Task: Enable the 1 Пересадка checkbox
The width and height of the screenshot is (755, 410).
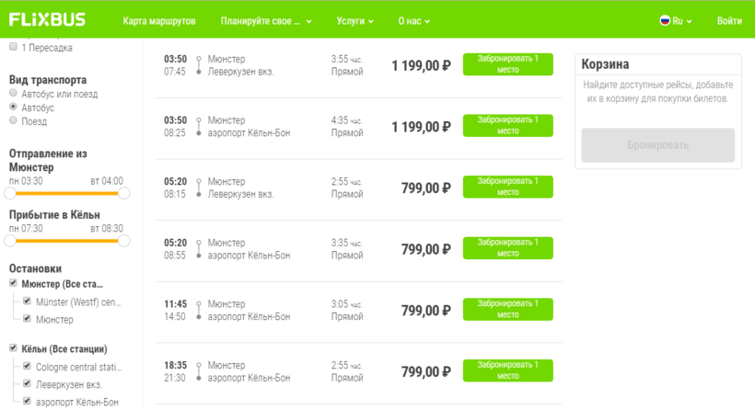Action: pyautogui.click(x=14, y=47)
